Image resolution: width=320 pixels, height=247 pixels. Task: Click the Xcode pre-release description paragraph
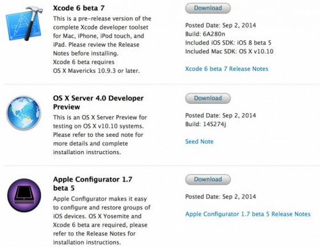[102, 45]
